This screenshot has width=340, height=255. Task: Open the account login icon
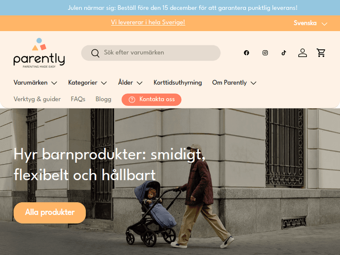[x=302, y=53]
